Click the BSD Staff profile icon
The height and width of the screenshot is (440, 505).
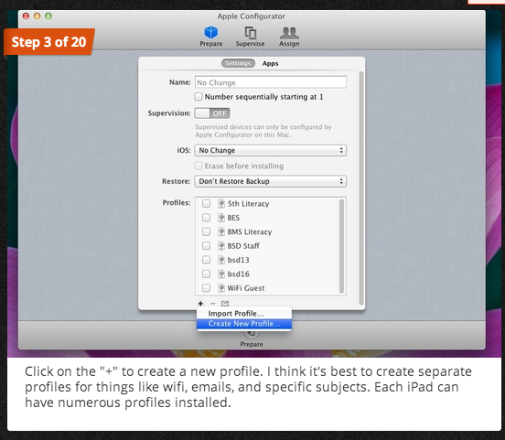[x=221, y=246]
